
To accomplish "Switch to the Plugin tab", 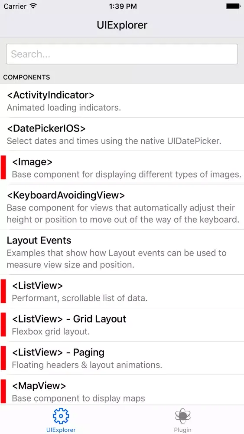I will (182, 420).
